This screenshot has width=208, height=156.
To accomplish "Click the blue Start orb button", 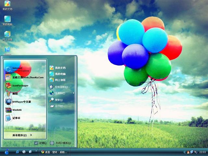I will click(x=7, y=152).
